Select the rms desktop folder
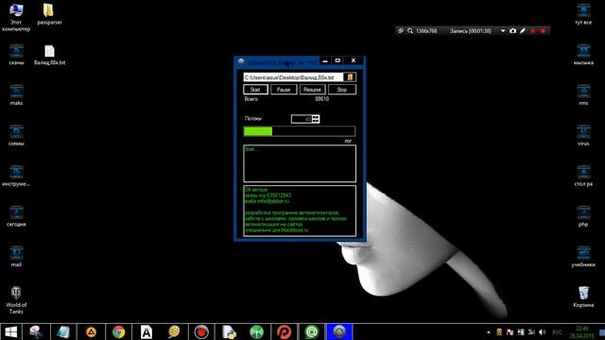605x340 pixels. click(x=583, y=94)
